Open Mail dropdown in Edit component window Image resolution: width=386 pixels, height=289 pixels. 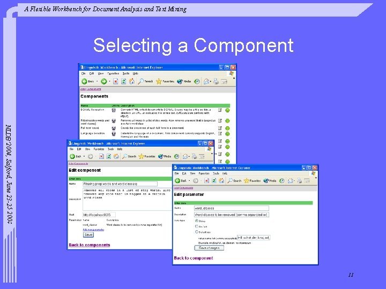[189, 156]
